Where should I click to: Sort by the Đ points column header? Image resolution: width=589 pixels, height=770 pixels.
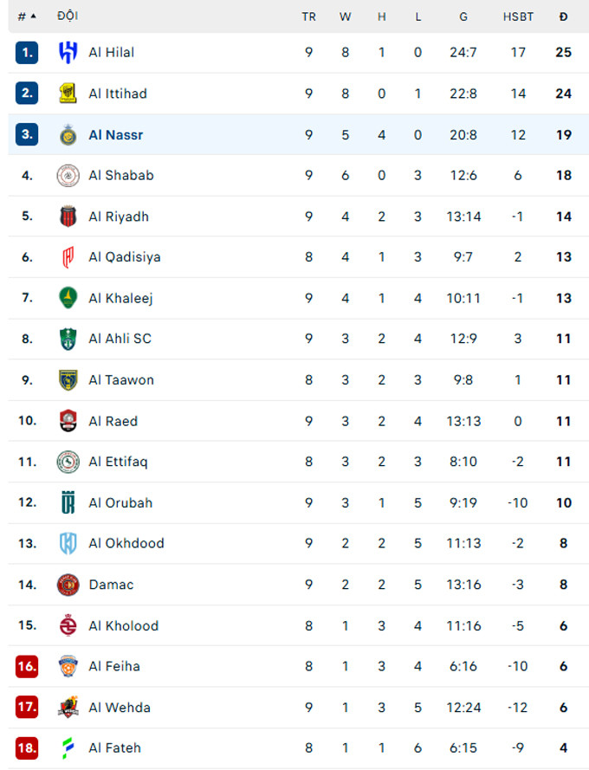coord(564,16)
